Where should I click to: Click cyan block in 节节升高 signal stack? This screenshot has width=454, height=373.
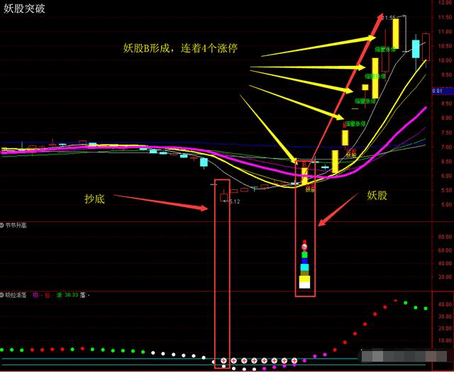(x=304, y=267)
